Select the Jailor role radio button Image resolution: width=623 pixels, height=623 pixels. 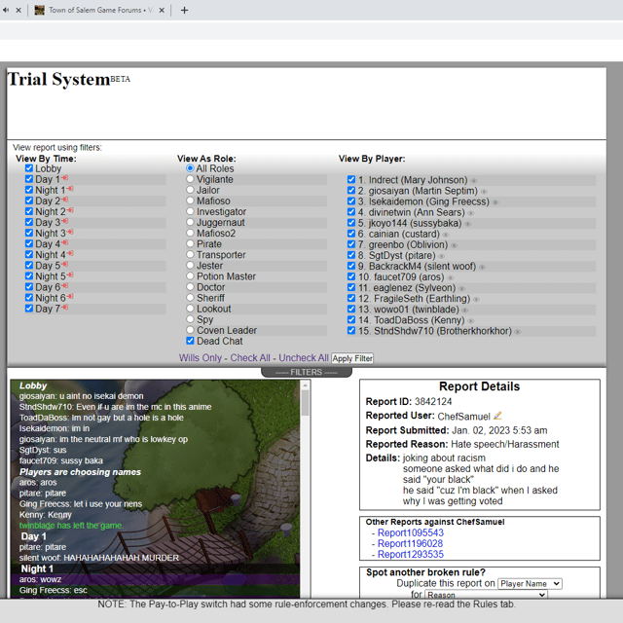tap(191, 190)
